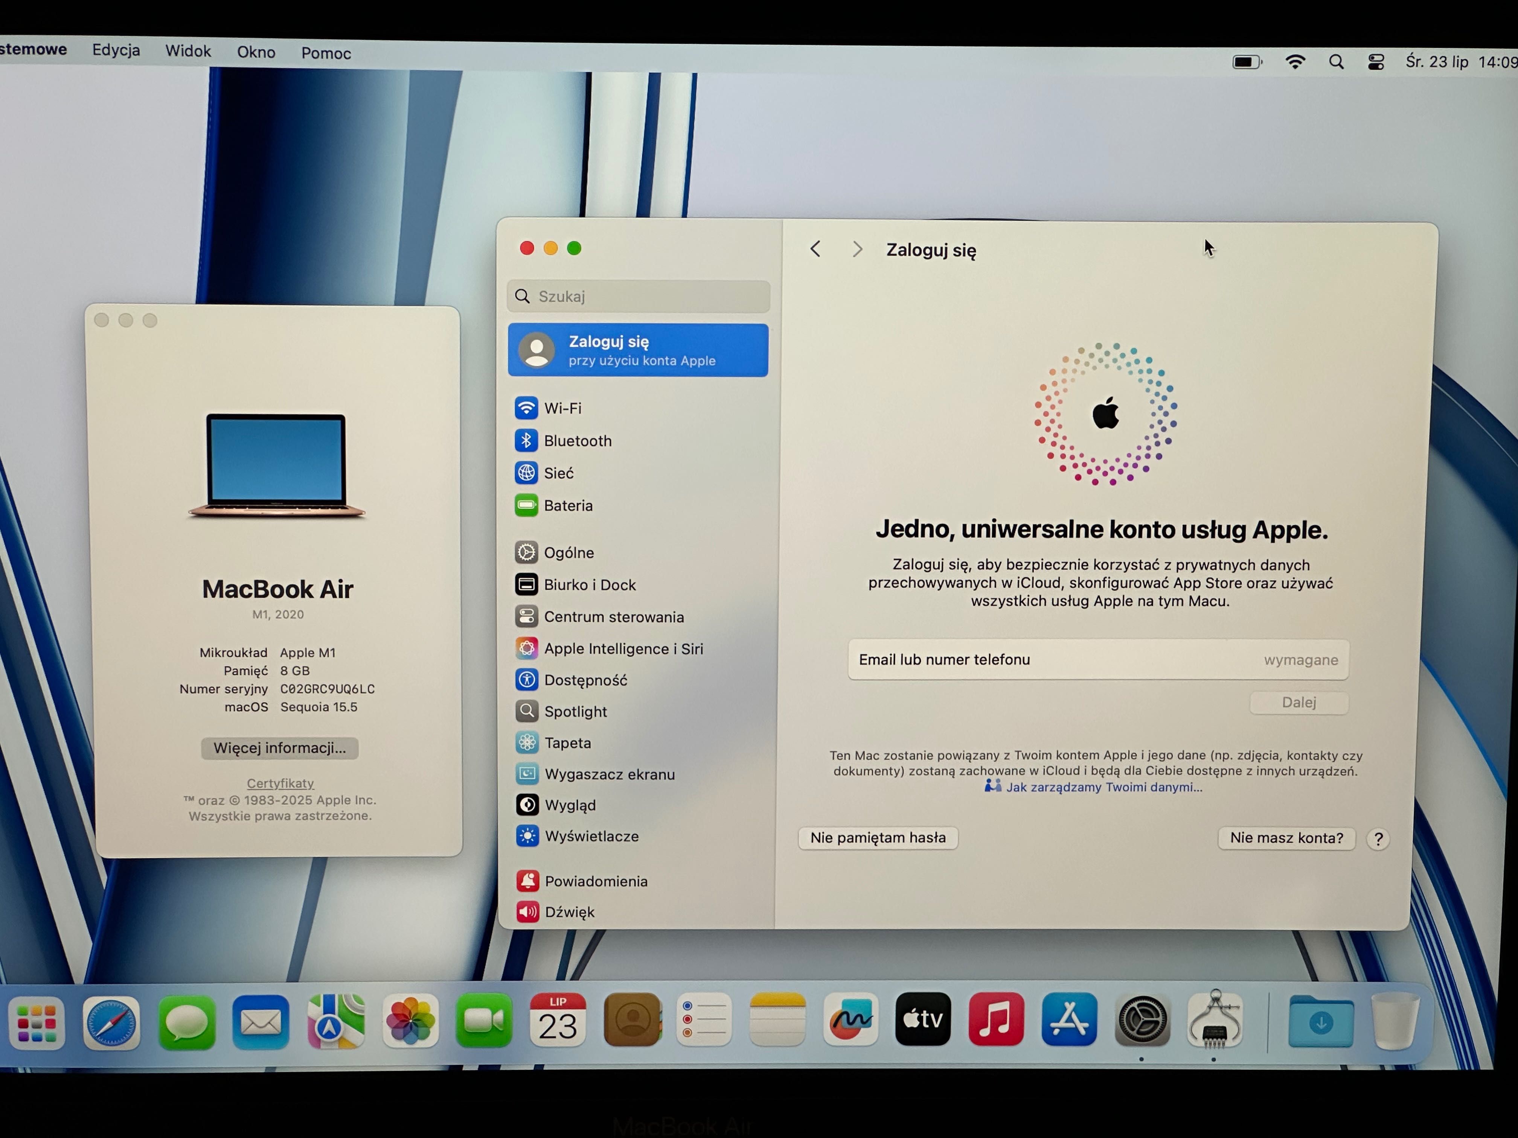1518x1138 pixels.
Task: Click Nie masz konta? button
Action: click(1286, 838)
